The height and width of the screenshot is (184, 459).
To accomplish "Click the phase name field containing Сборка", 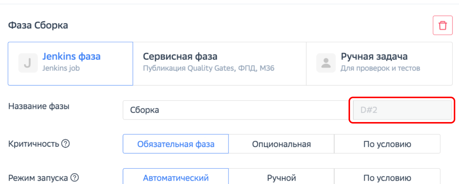I will click(235, 110).
